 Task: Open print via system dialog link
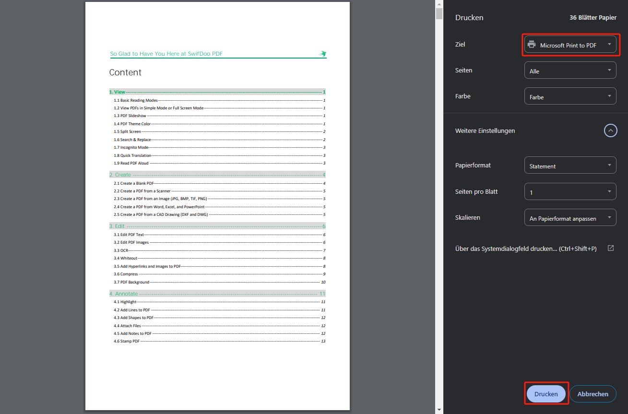click(526, 248)
